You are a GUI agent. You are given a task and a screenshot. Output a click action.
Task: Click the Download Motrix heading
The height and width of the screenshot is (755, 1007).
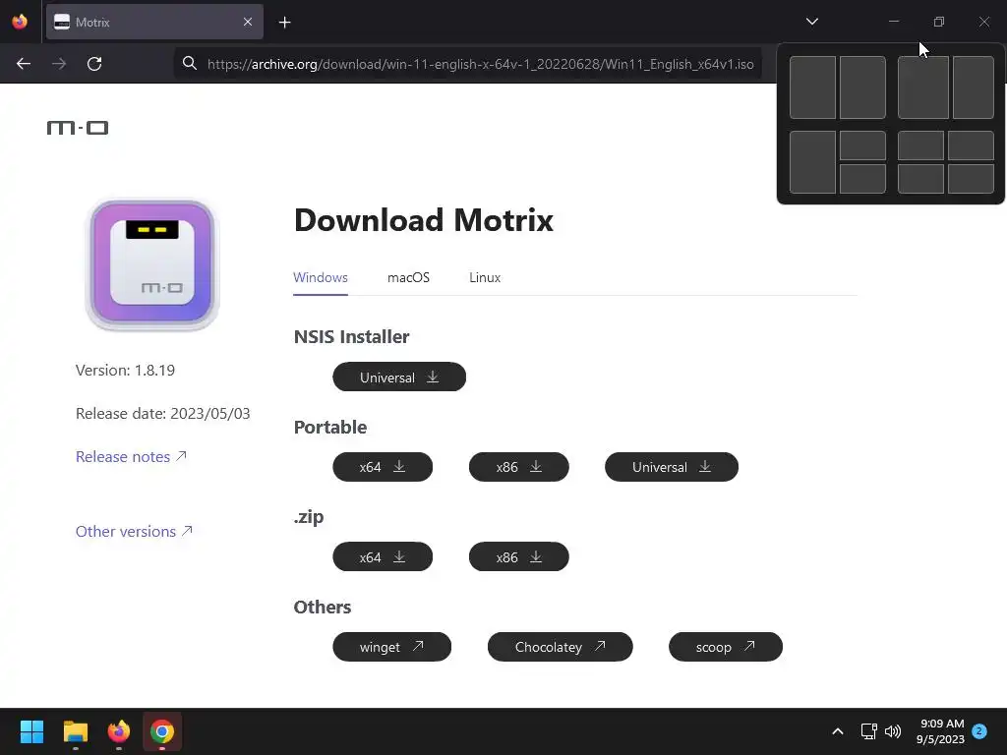tap(423, 220)
